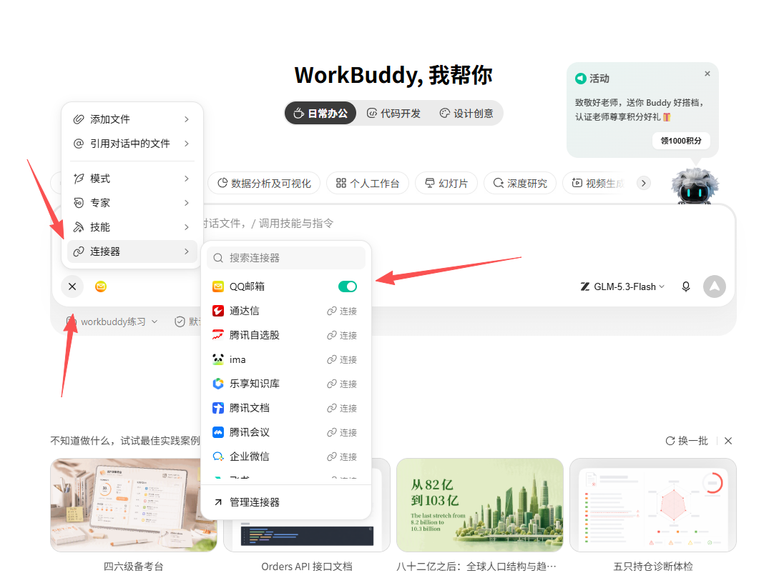
Task: Connect the 腾讯会议 connector
Action: coord(342,433)
